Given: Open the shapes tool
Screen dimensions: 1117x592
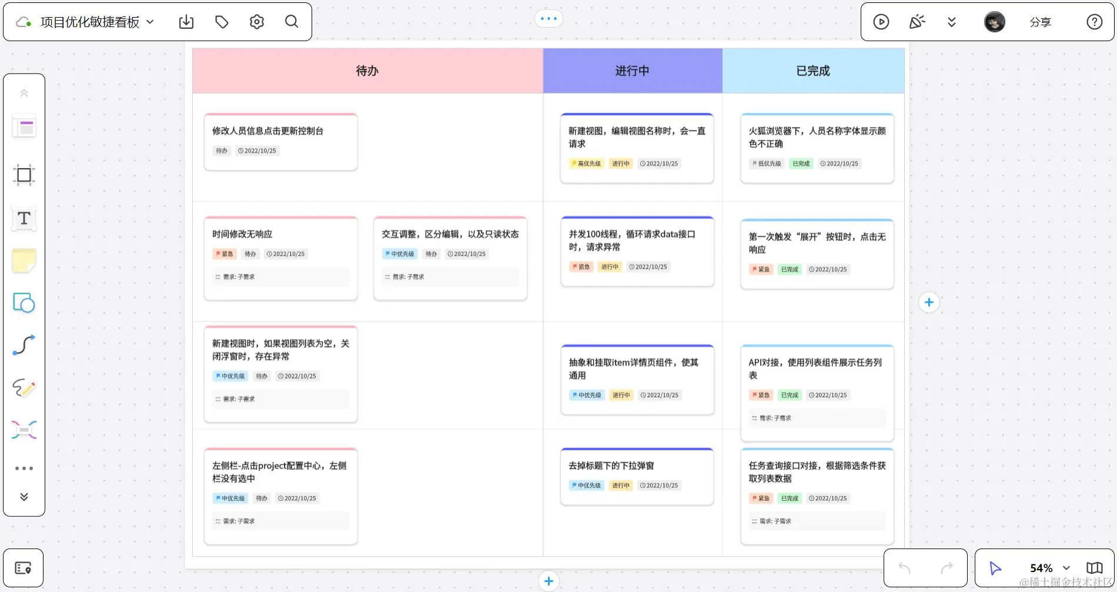Looking at the screenshot, I should tap(24, 303).
